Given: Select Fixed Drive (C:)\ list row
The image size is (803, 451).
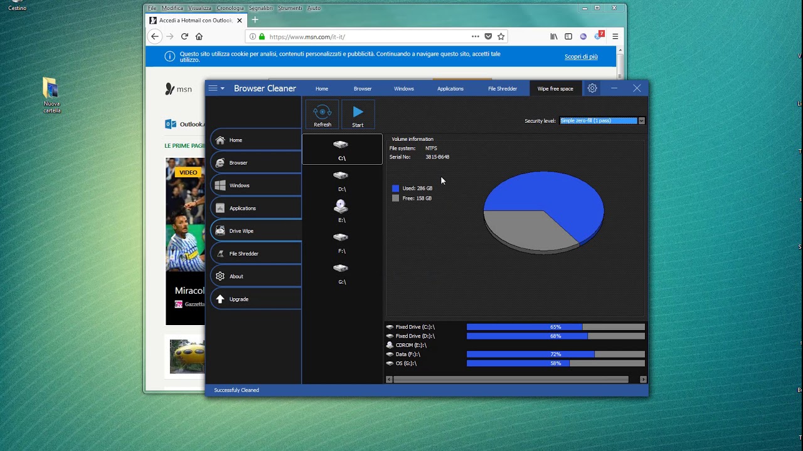Looking at the screenshot, I should point(515,327).
